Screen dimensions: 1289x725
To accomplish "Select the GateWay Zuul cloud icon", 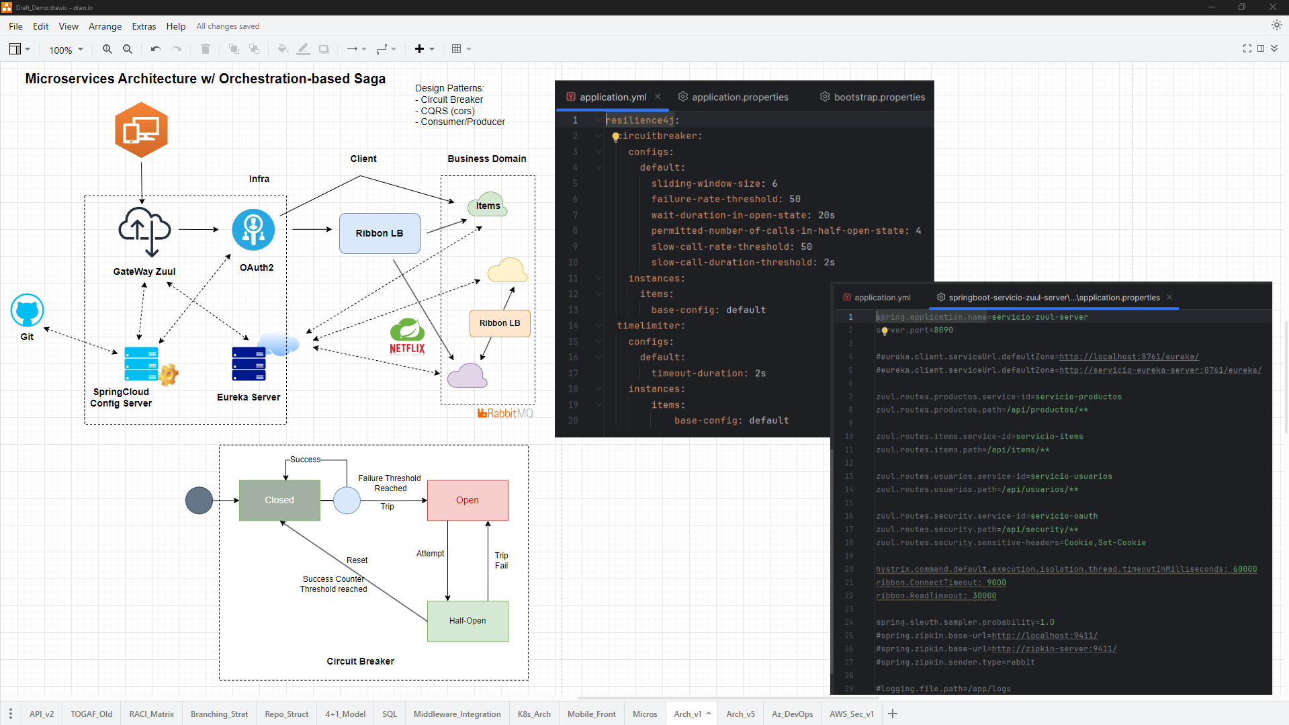I will pos(145,232).
